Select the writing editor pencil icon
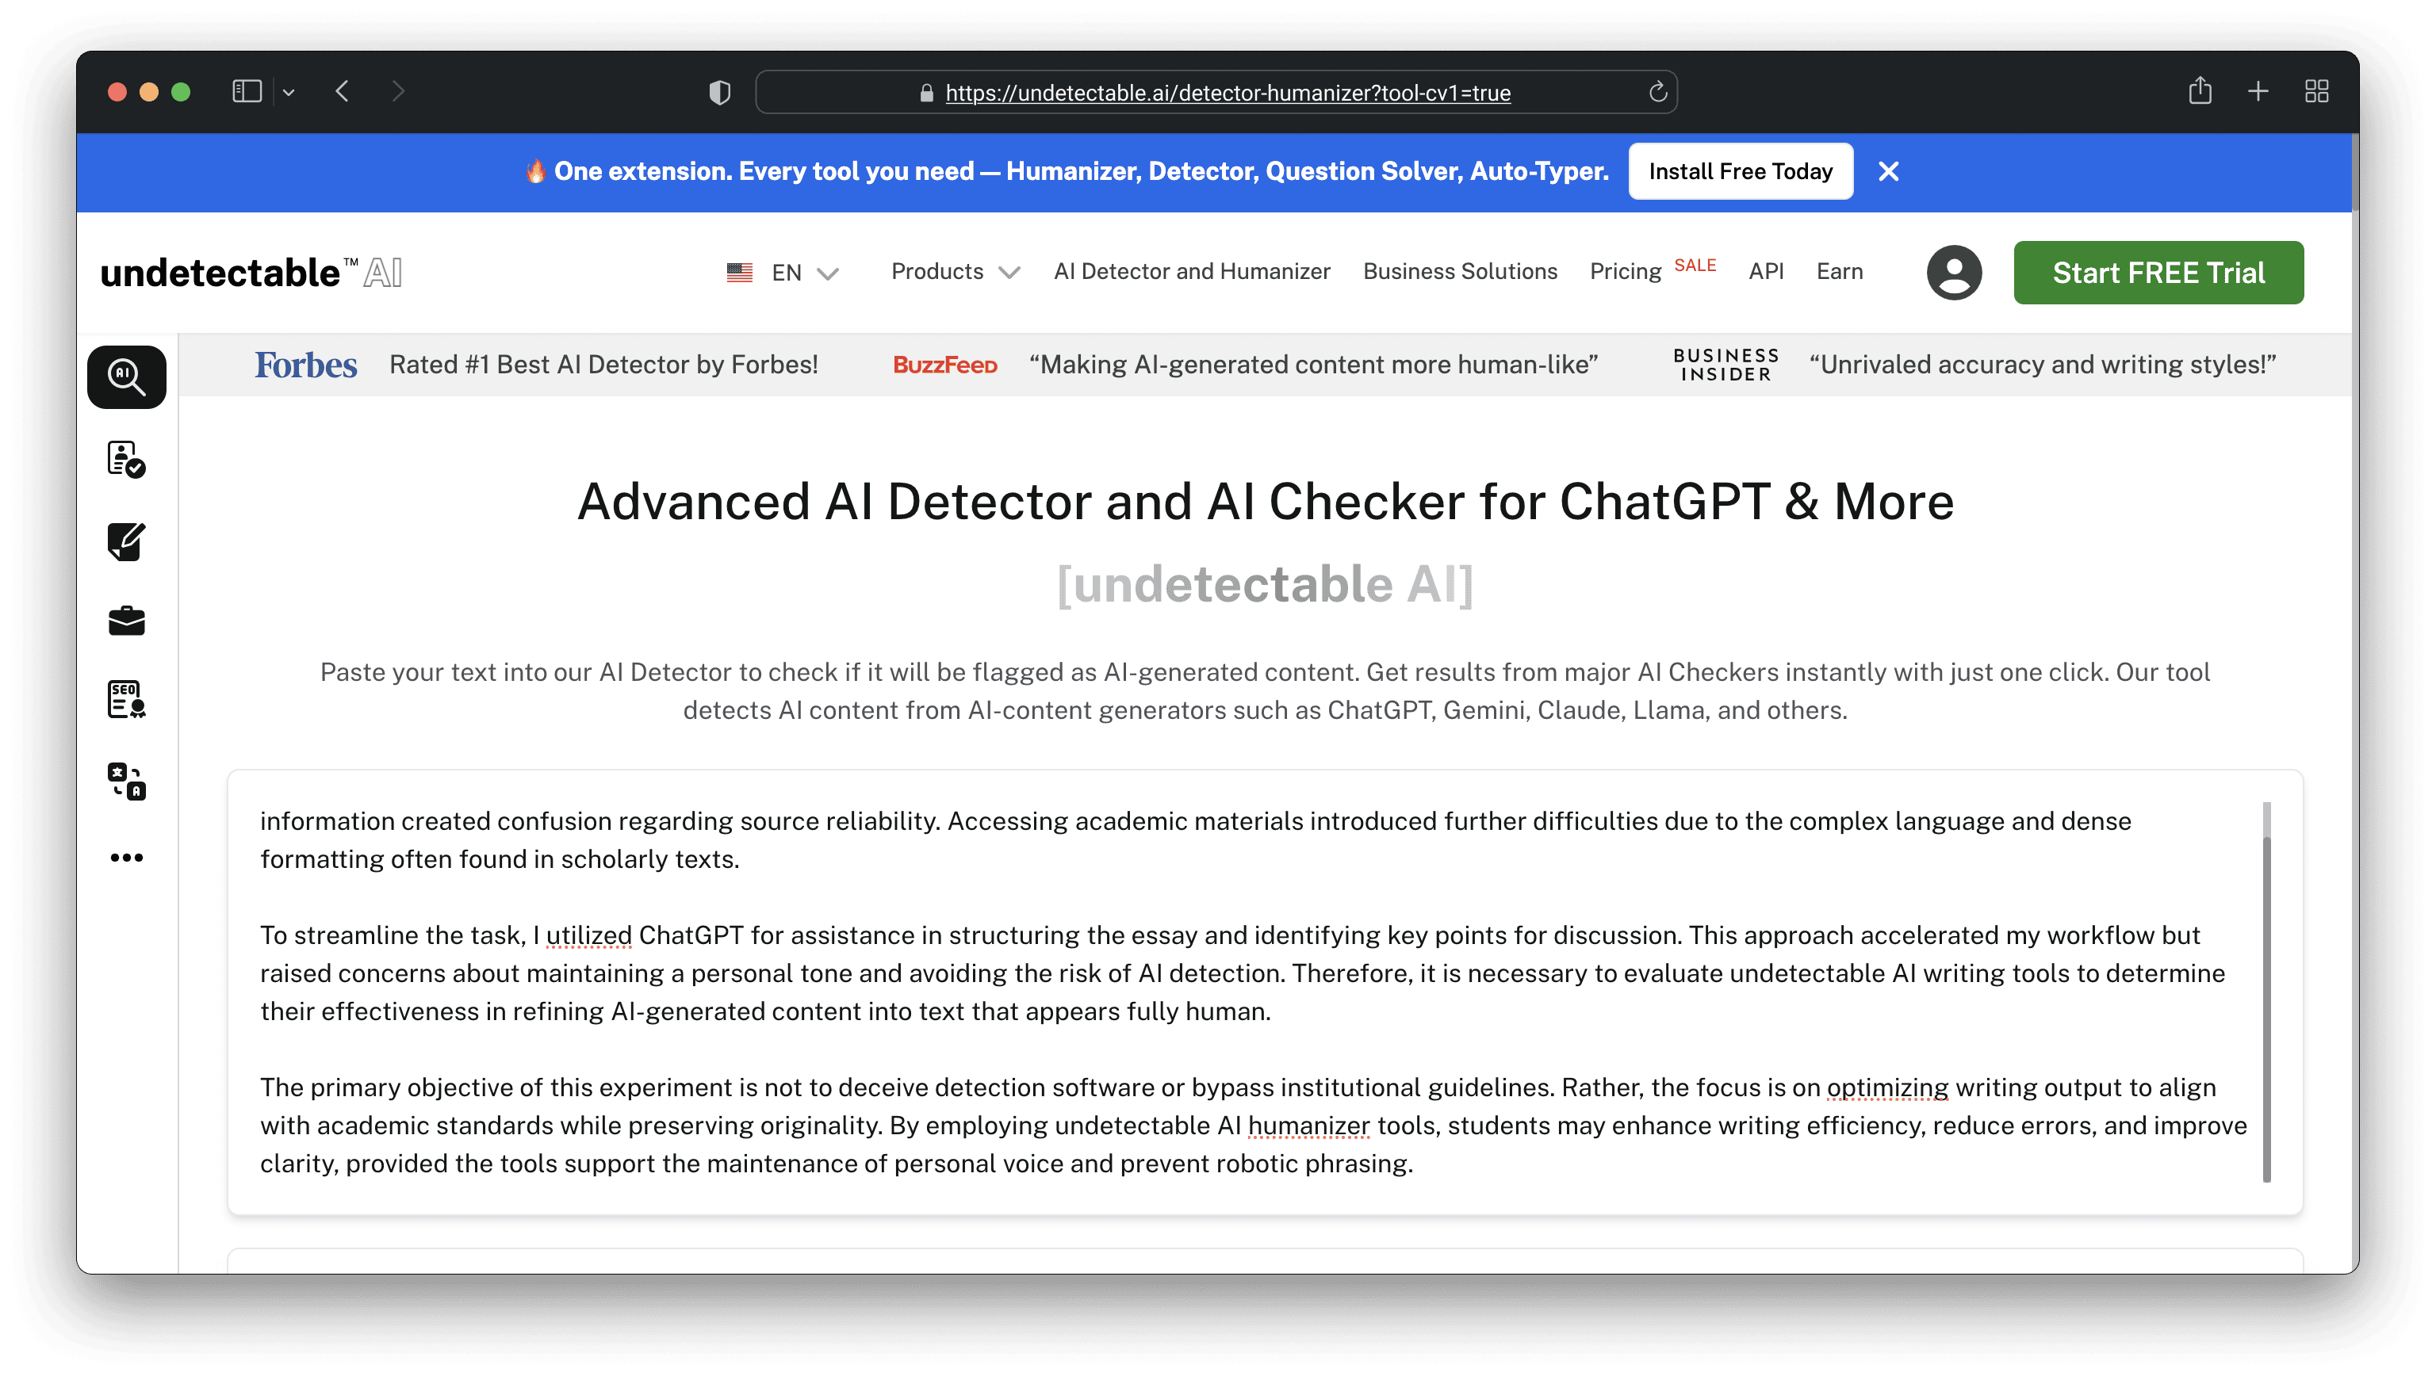The height and width of the screenshot is (1376, 2436). click(x=126, y=541)
